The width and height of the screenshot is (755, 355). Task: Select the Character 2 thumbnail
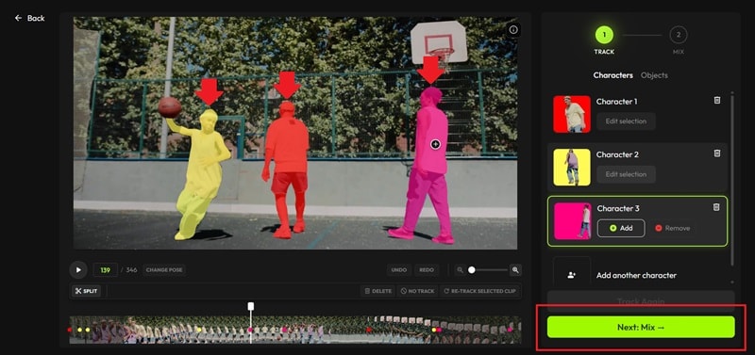tap(572, 168)
